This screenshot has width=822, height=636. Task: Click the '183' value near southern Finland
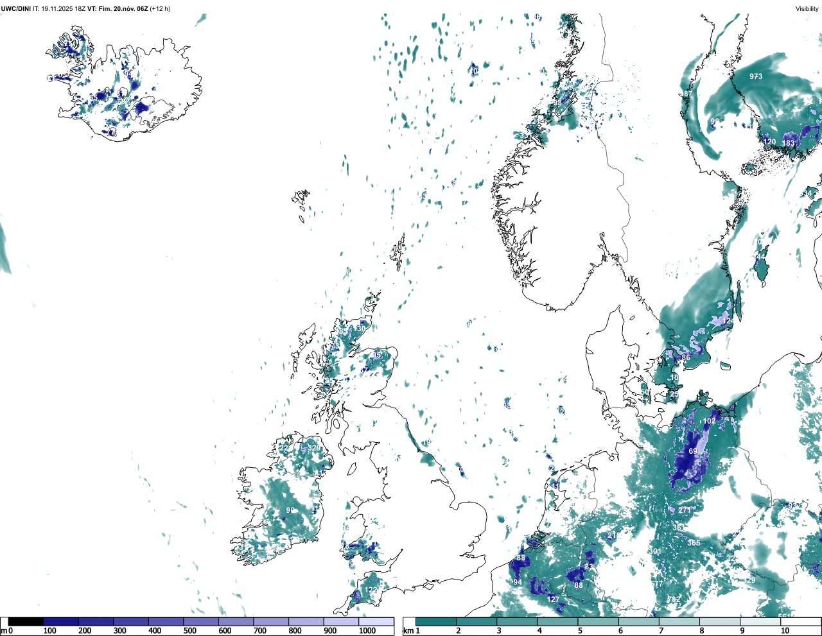tap(789, 143)
